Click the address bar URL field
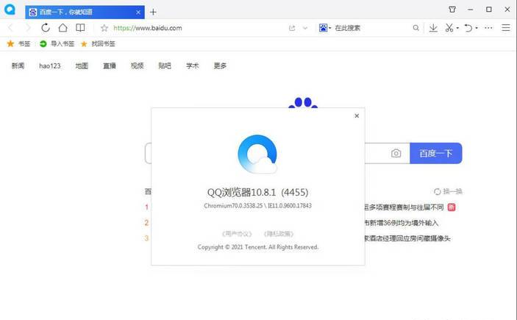The image size is (517, 320). pyautogui.click(x=191, y=28)
